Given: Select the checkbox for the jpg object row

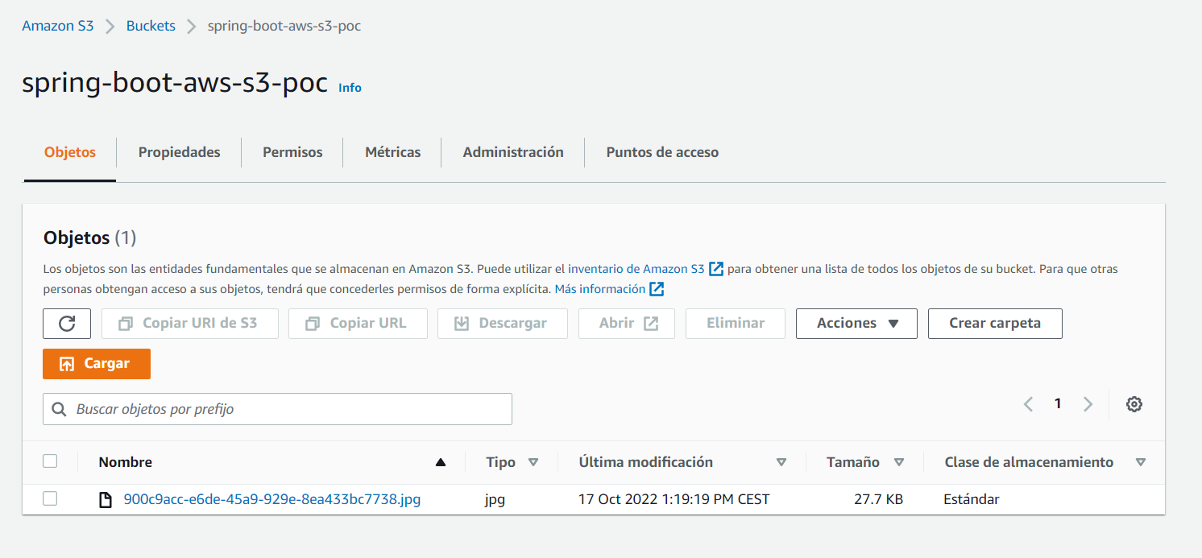Looking at the screenshot, I should pyautogui.click(x=50, y=499).
